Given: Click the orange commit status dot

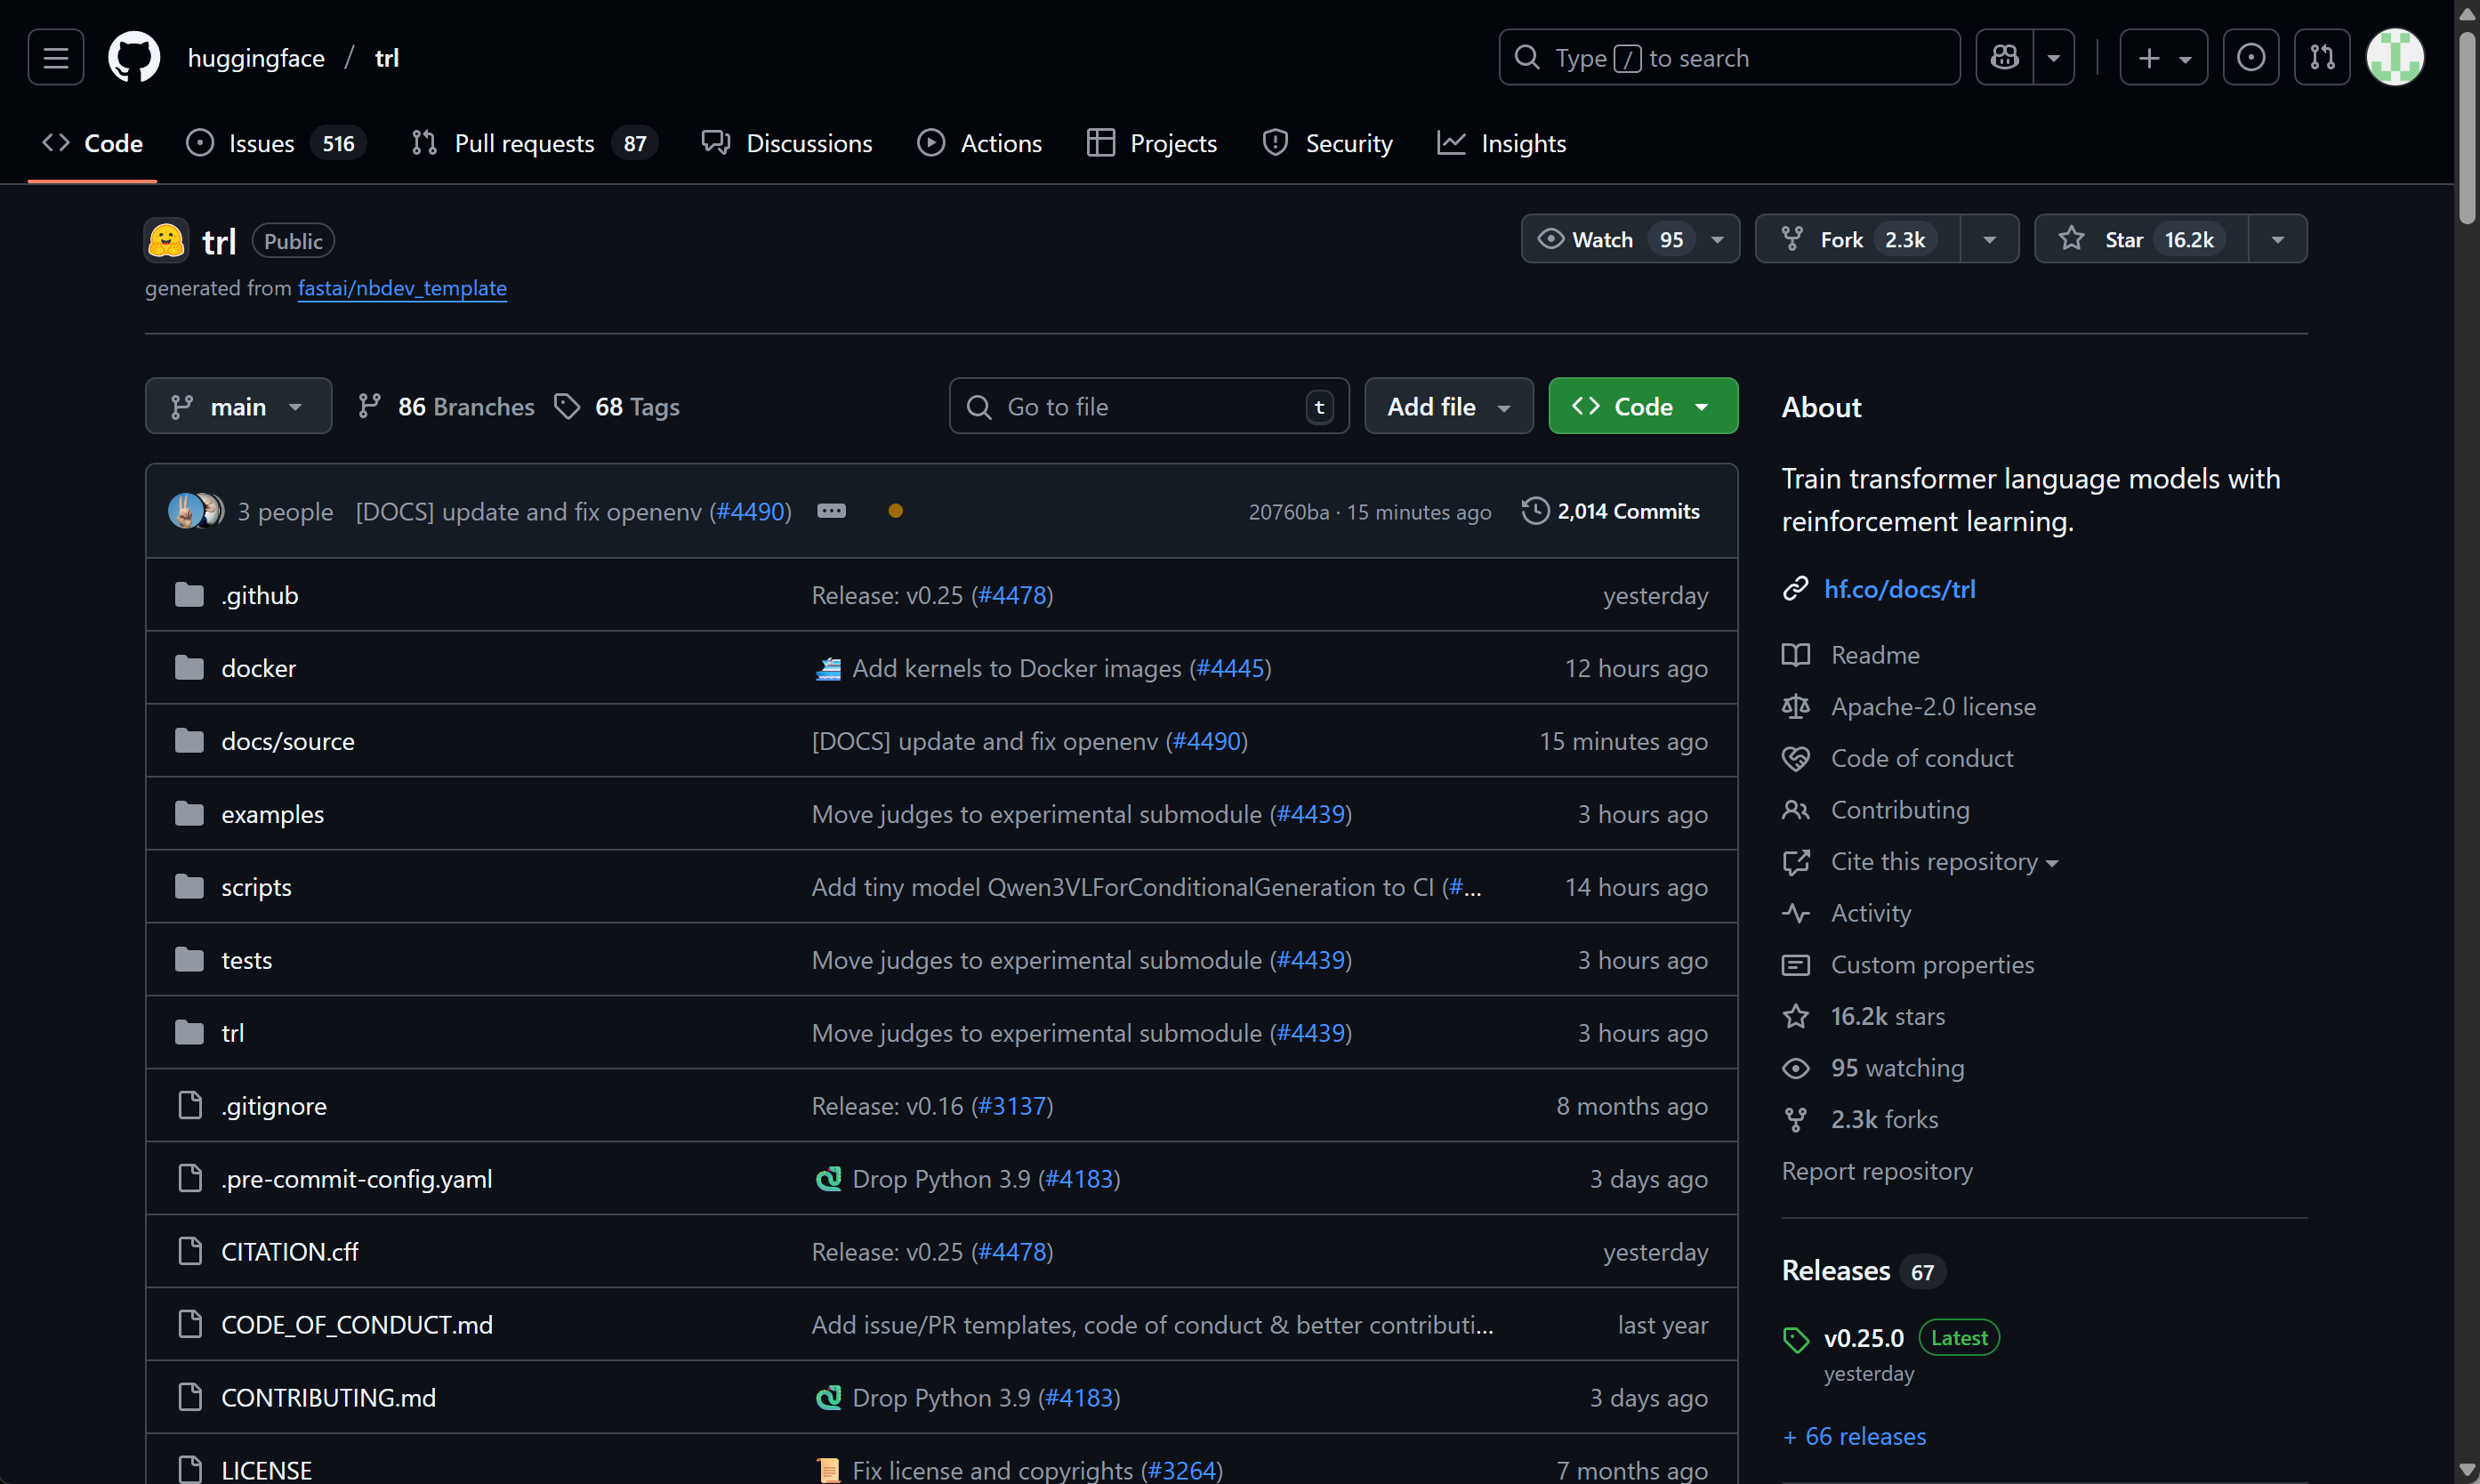Looking at the screenshot, I should coord(896,511).
